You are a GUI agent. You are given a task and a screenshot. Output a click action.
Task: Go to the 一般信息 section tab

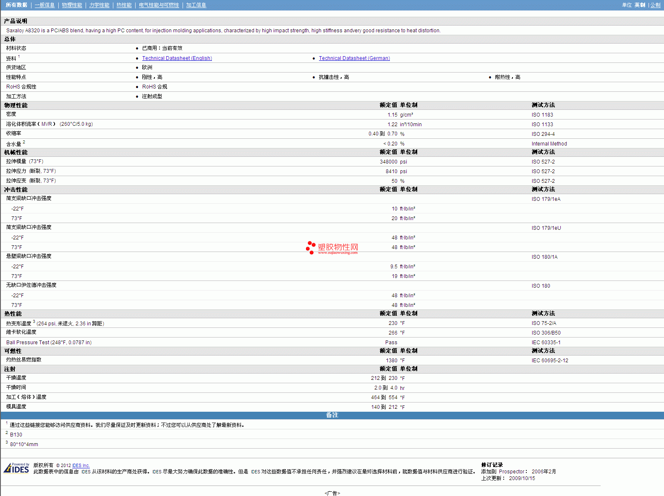pos(44,5)
